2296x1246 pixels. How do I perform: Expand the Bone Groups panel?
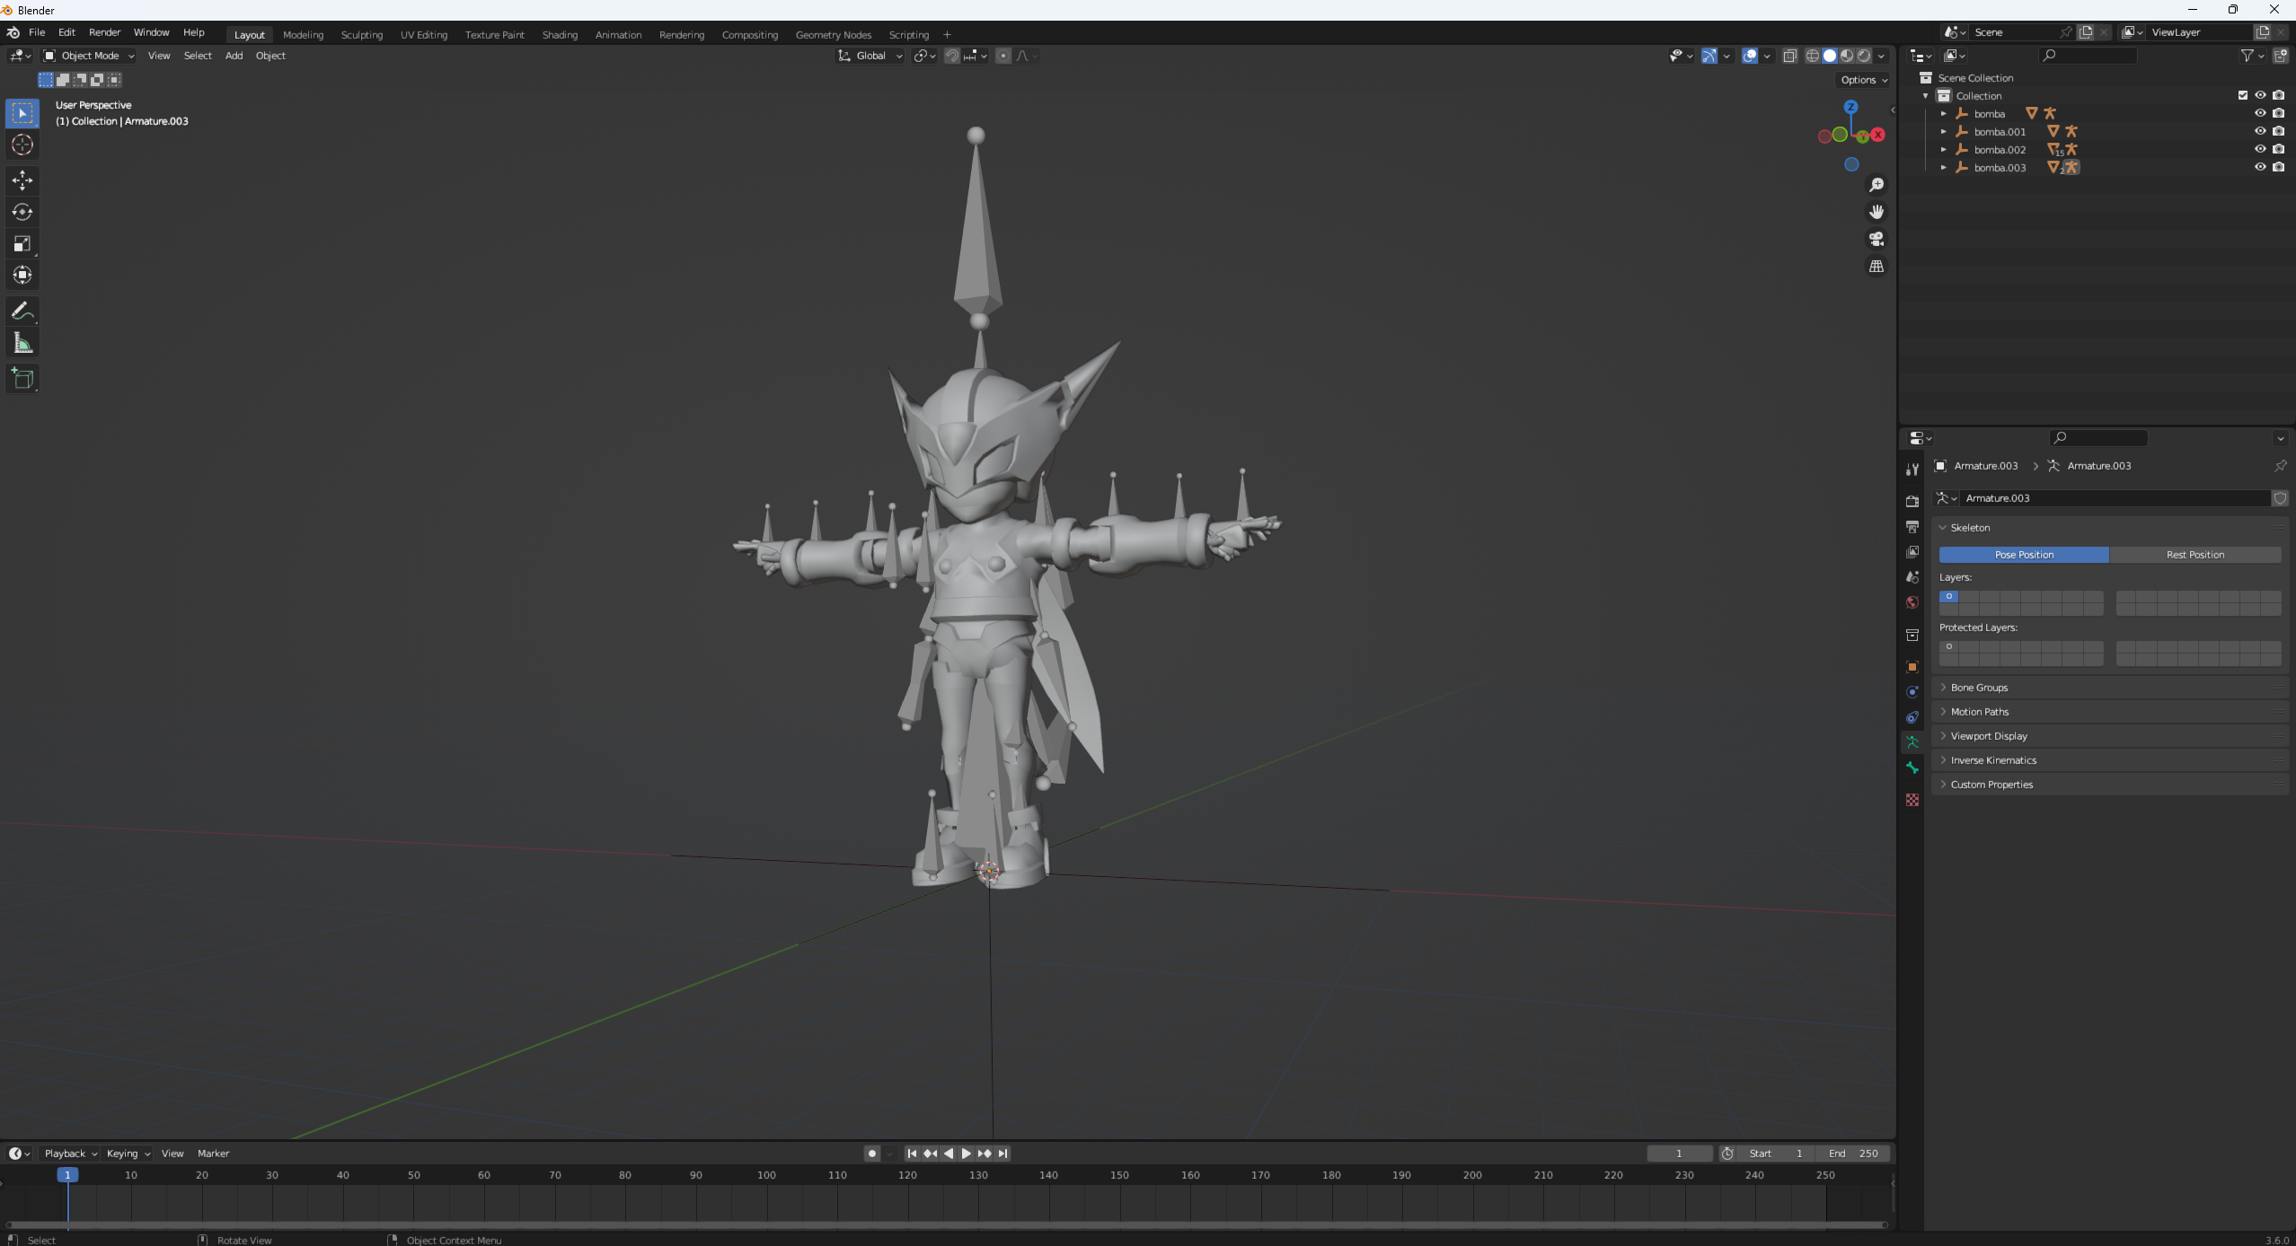tap(1979, 688)
